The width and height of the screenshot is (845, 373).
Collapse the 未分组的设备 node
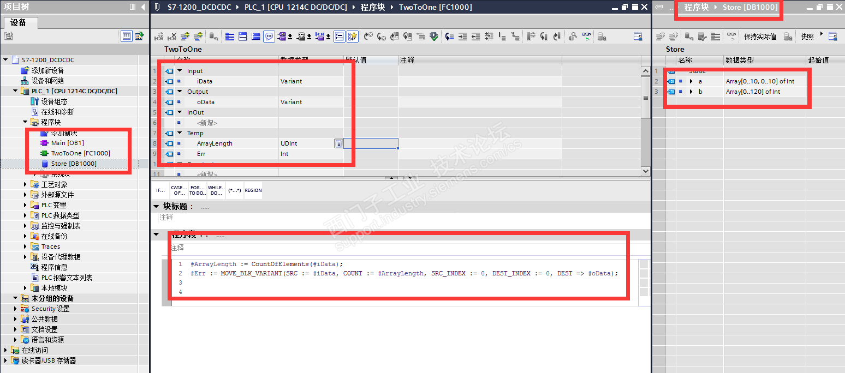(x=15, y=298)
